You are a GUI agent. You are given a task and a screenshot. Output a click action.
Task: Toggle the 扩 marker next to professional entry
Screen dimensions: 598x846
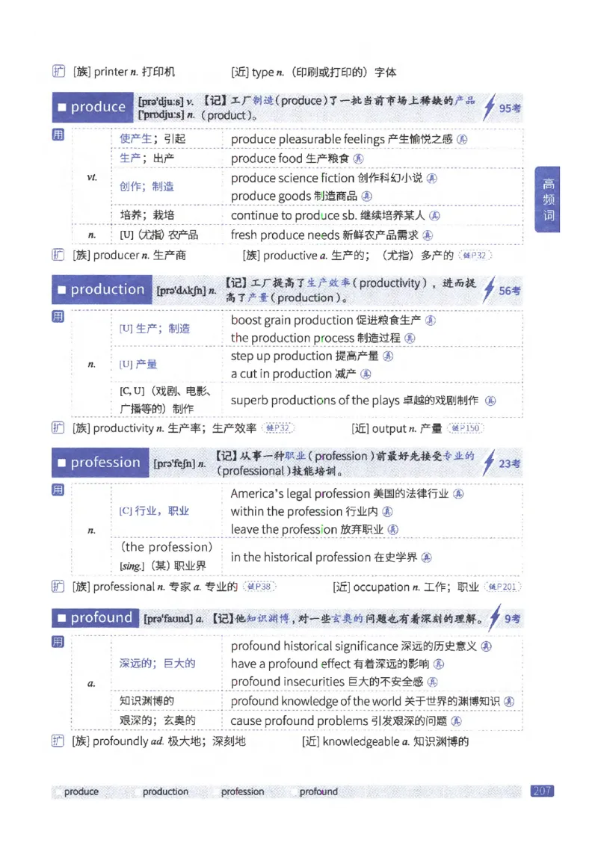pyautogui.click(x=58, y=587)
